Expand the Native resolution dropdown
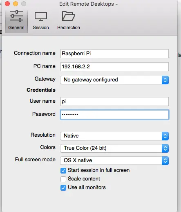Image resolution: width=181 pixels, height=212 pixels. (114, 136)
